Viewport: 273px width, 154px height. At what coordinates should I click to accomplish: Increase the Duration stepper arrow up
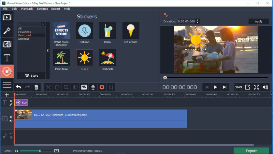[x=198, y=20]
